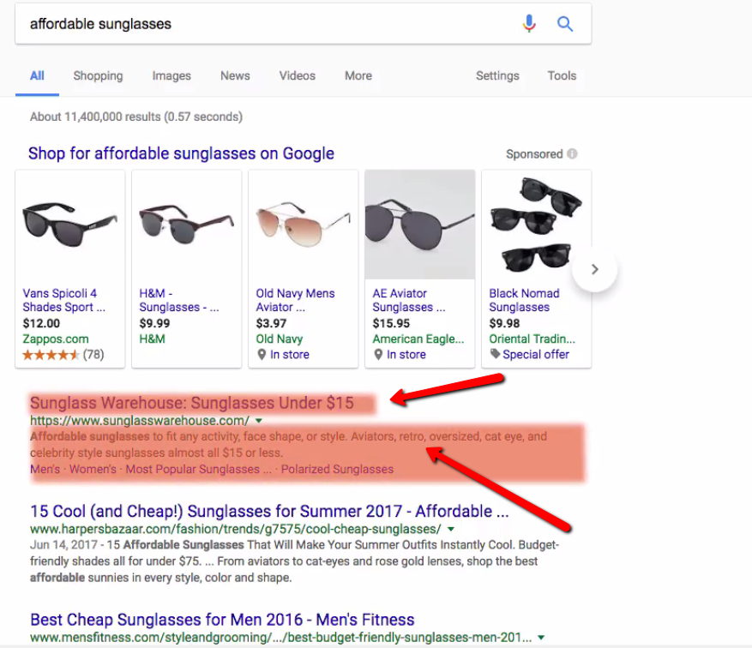The width and height of the screenshot is (752, 648).
Task: Click the Special offer text
Action: (536, 354)
